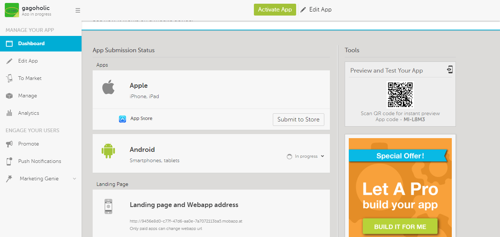Click the Dashboard window icon in sidebar
The width and height of the screenshot is (500, 237).
9,43
